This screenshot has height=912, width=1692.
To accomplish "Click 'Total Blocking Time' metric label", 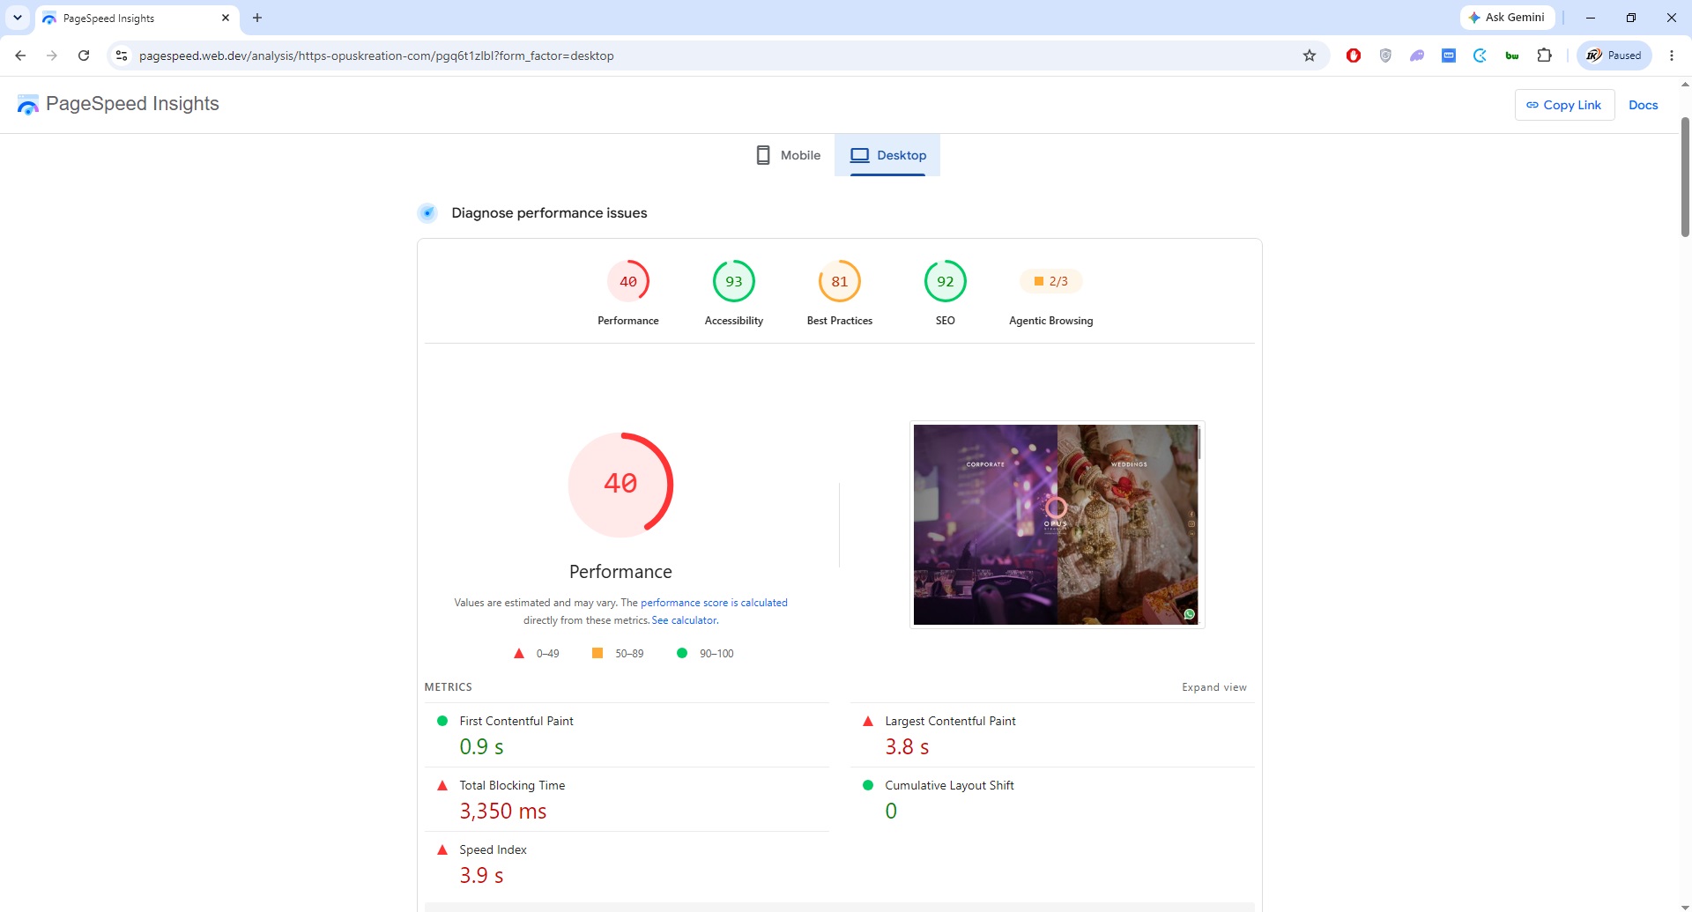I will tap(512, 785).
